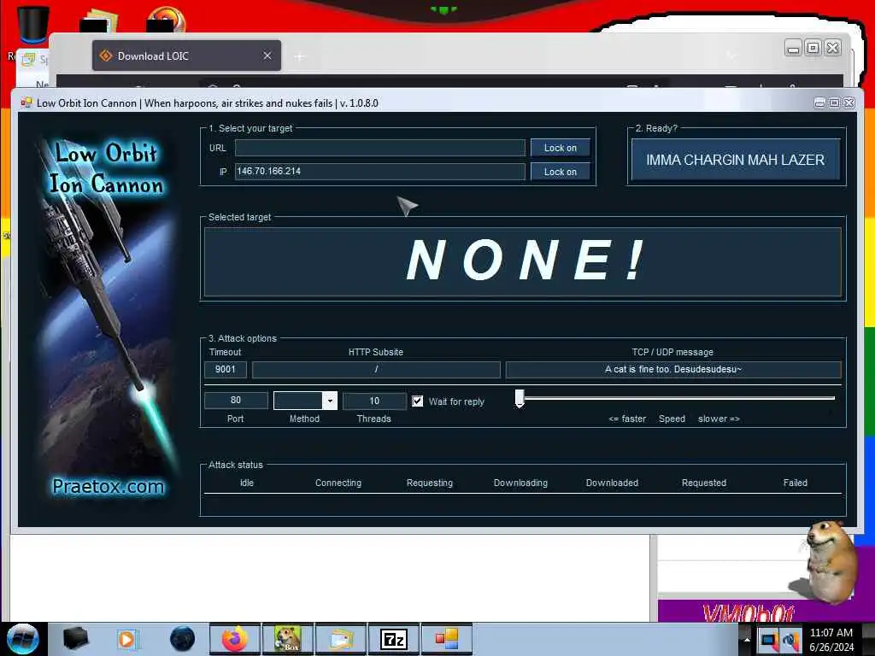The height and width of the screenshot is (656, 875).
Task: Maximize the Low Orbit Ion Cannon window
Action: (834, 102)
